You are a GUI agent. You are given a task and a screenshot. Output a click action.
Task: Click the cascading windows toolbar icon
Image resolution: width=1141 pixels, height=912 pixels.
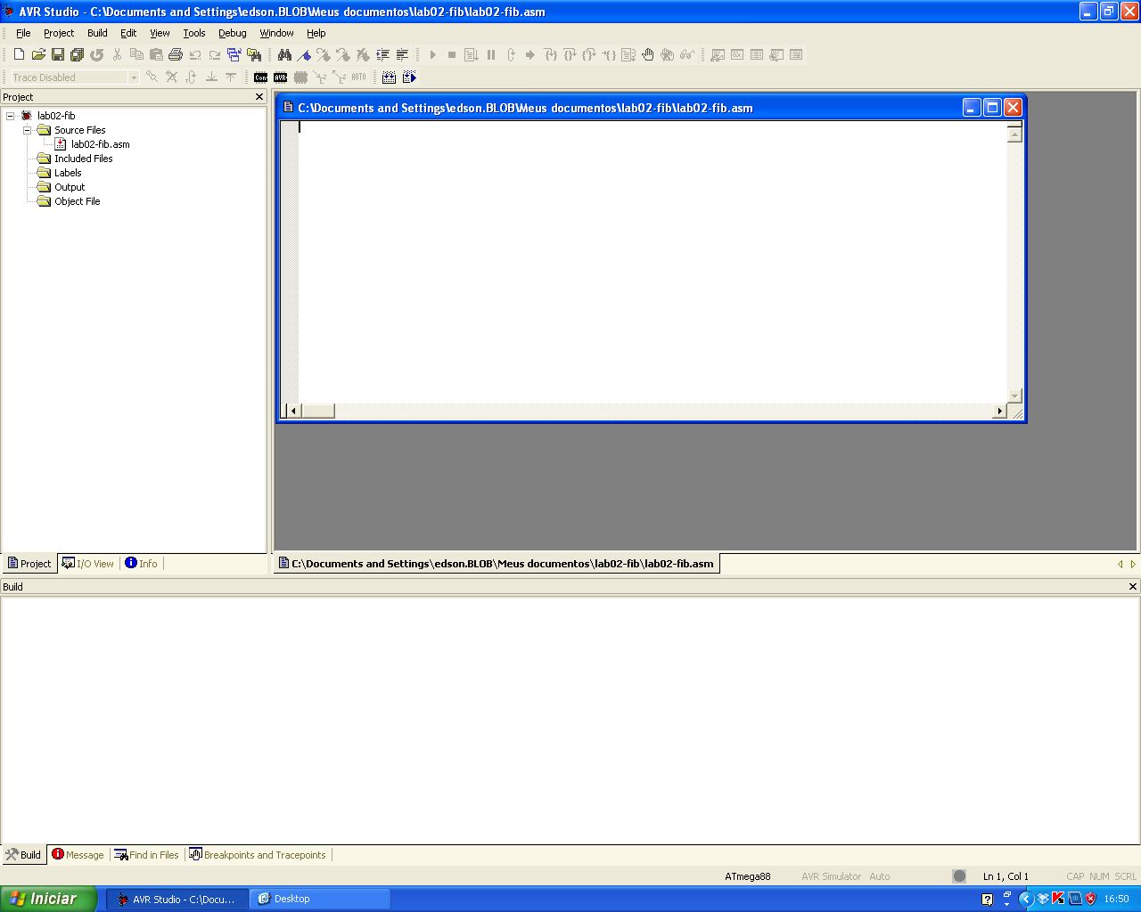pyautogui.click(x=234, y=55)
